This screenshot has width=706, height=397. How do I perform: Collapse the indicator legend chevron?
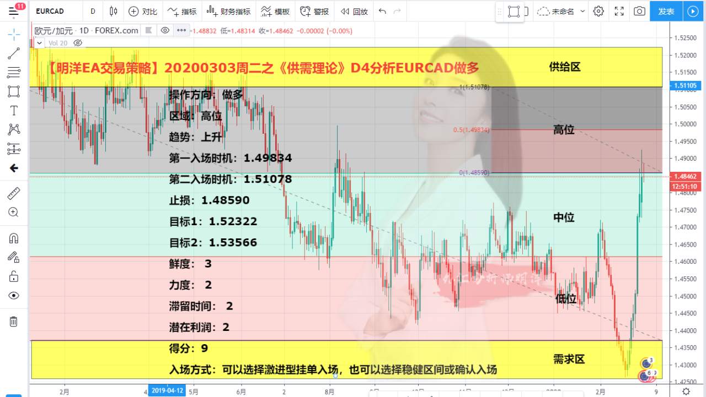[38, 42]
